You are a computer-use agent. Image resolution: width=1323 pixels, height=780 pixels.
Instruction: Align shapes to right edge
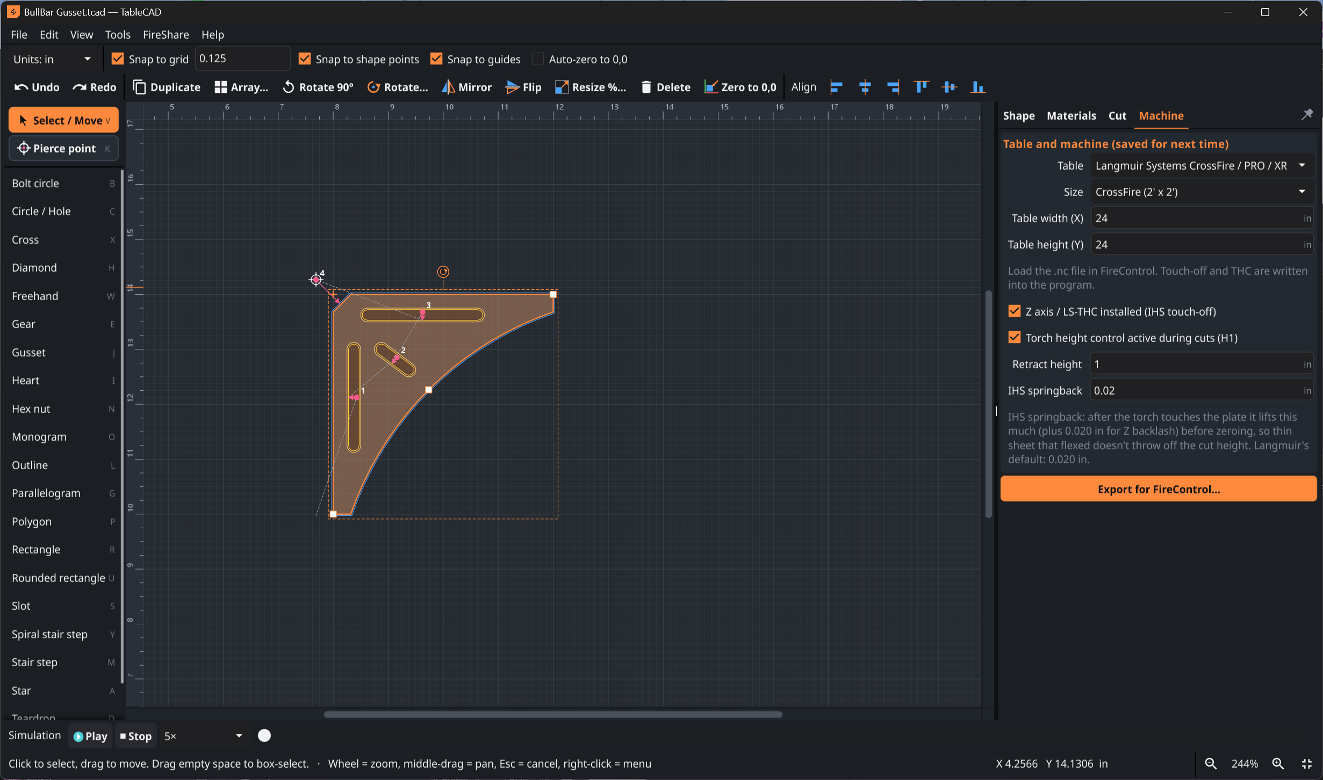click(893, 87)
